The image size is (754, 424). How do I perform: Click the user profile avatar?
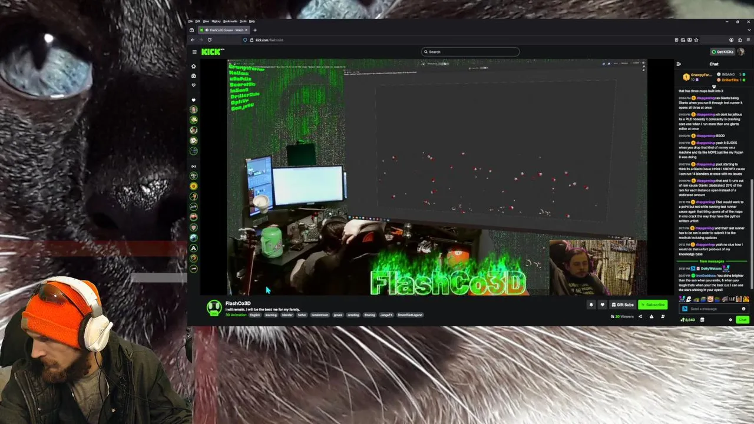pos(741,52)
